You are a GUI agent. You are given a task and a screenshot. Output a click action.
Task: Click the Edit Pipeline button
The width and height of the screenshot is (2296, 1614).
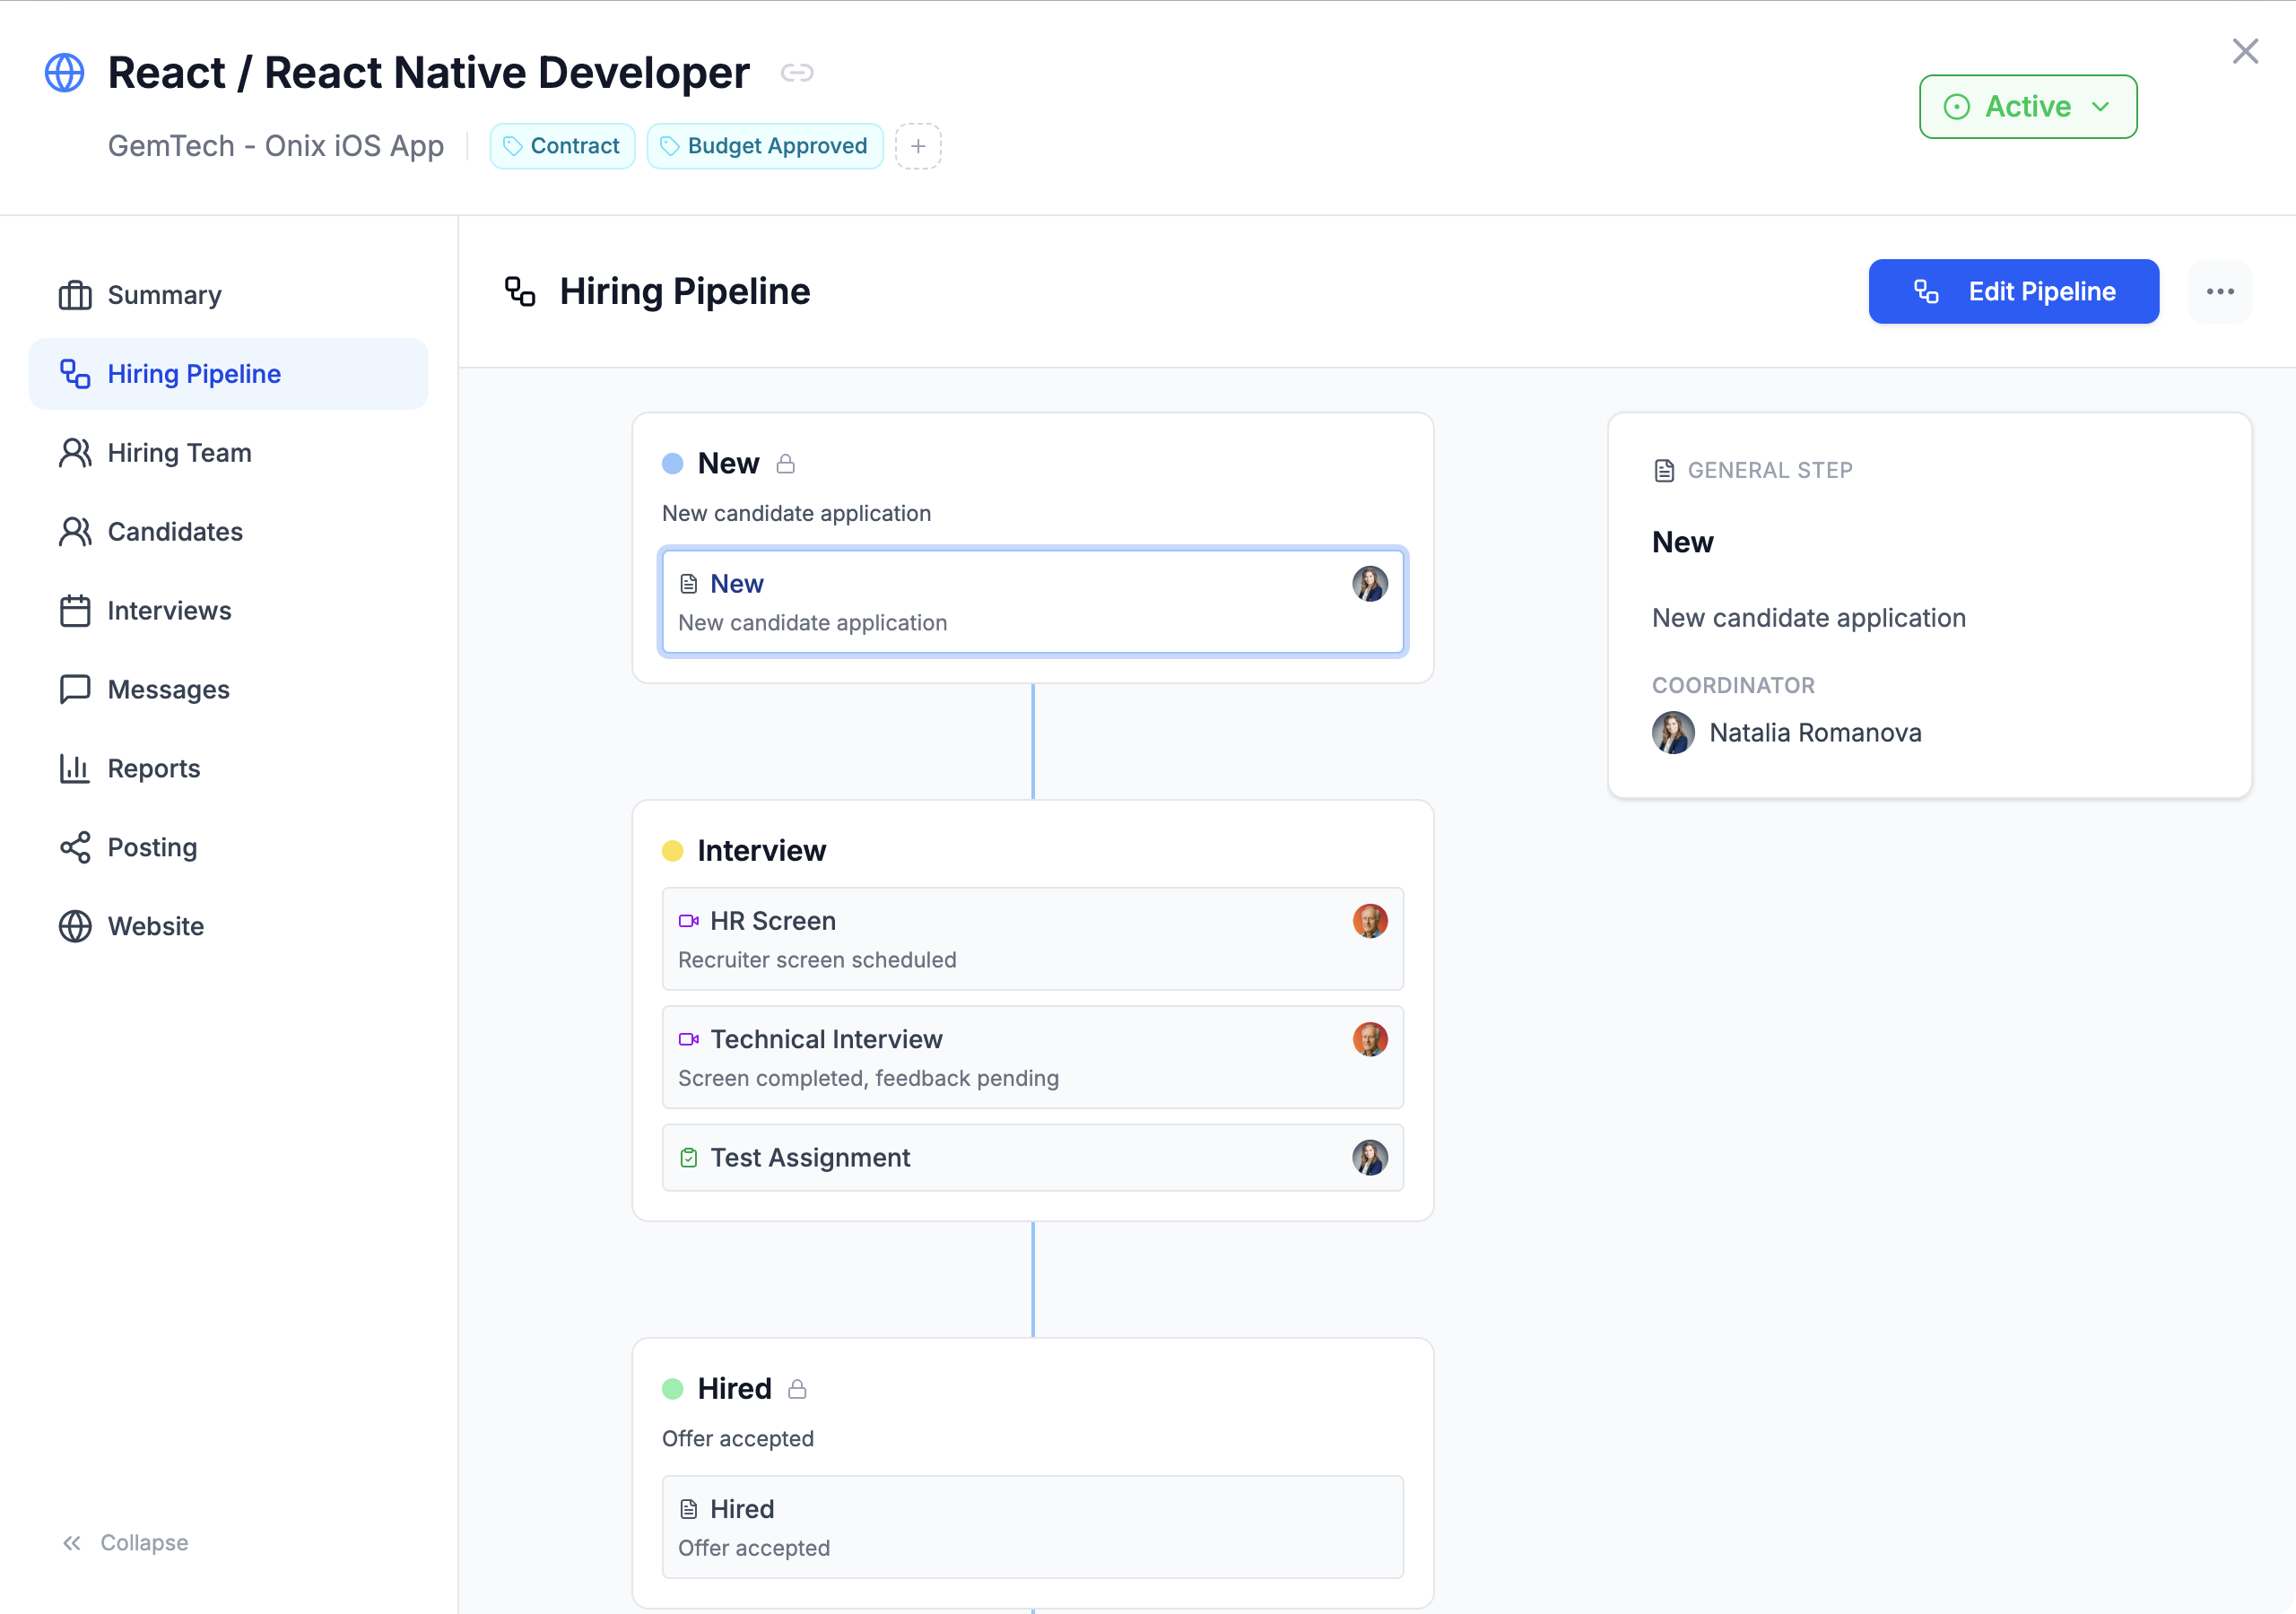[x=2013, y=291]
